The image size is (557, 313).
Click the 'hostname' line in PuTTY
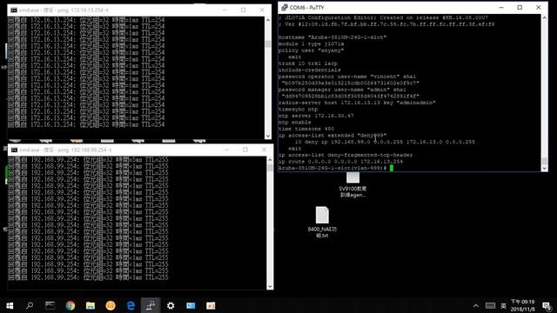coord(332,37)
